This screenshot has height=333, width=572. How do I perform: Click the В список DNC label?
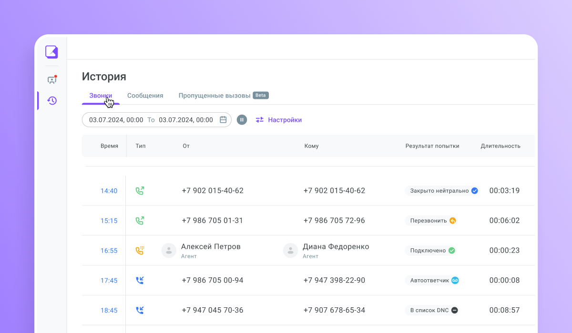429,310
